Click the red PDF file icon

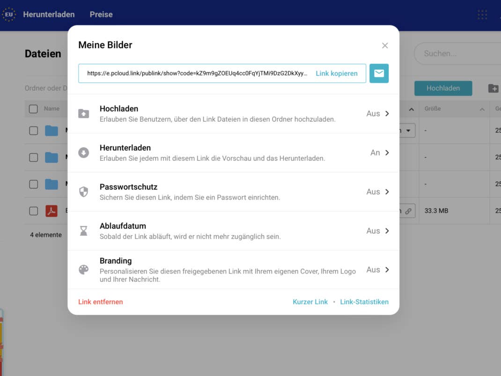[x=52, y=211]
